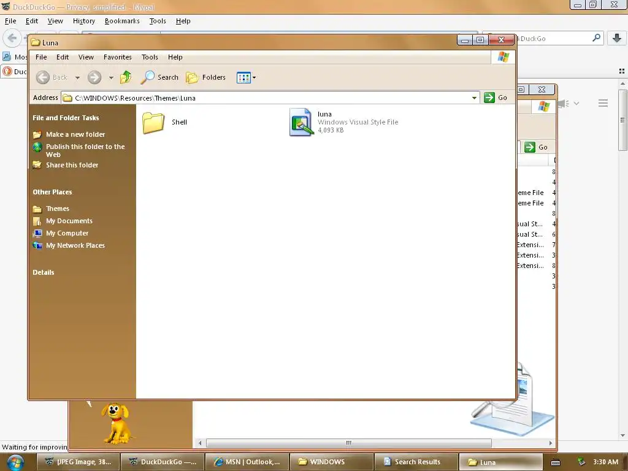Click the Start button orb
Image resolution: width=628 pixels, height=471 pixels.
pyautogui.click(x=15, y=462)
